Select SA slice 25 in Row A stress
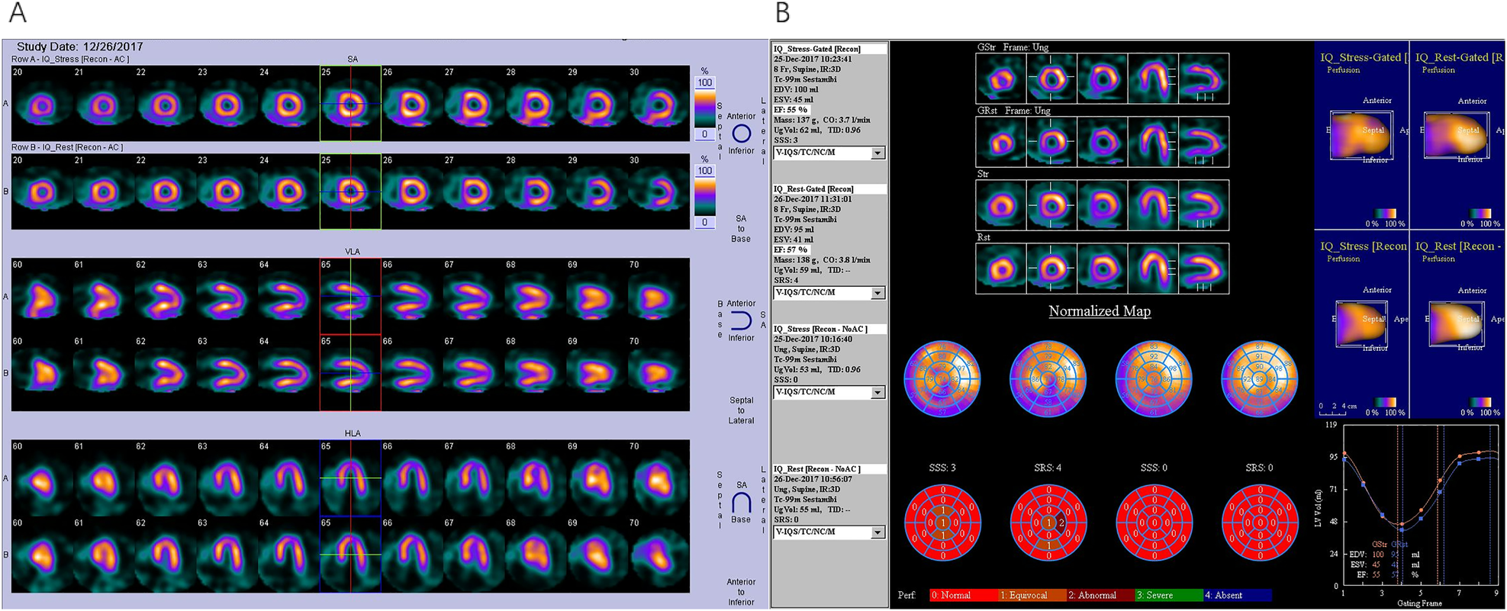 [x=350, y=103]
